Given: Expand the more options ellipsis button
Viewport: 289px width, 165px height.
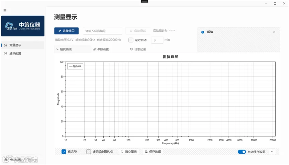Looking at the screenshot, I should tap(272, 152).
